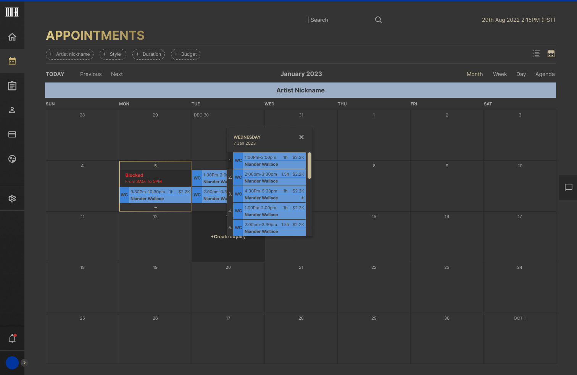
Task: Add Artist nickname filter
Action: [x=70, y=54]
